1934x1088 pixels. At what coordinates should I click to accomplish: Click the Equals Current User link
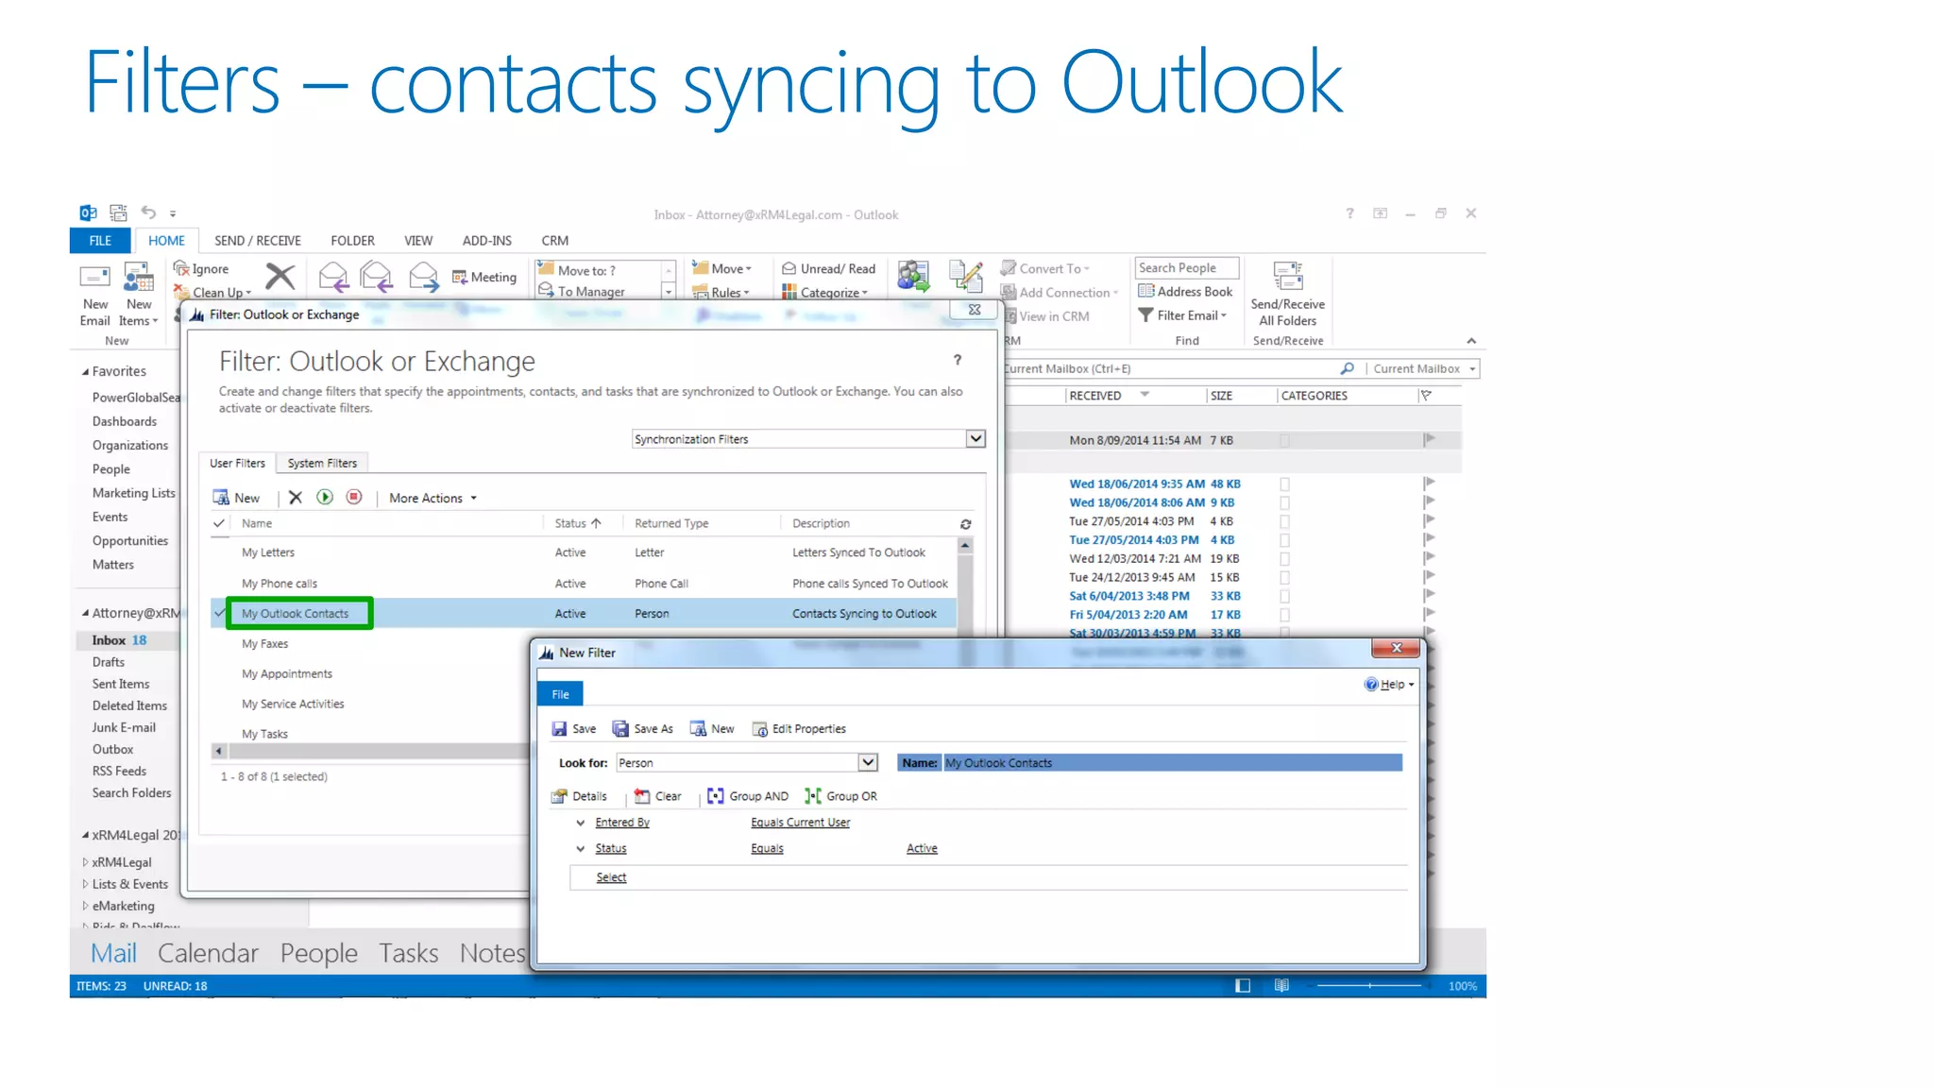tap(800, 823)
